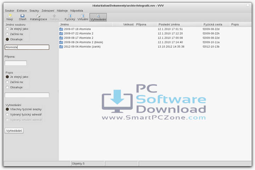Focus the Popis description text field

point(27,95)
